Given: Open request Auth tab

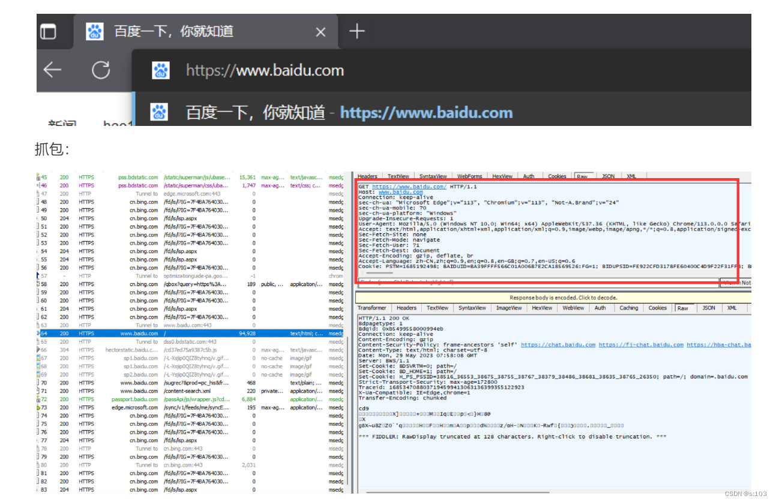Looking at the screenshot, I should (529, 176).
